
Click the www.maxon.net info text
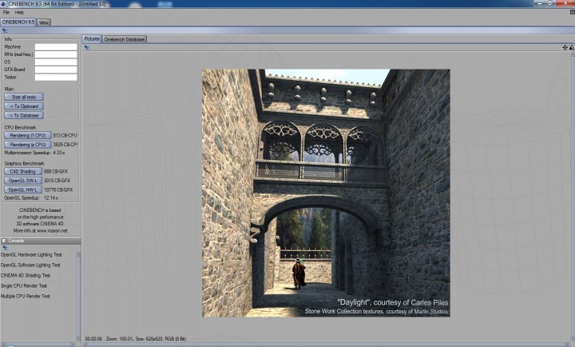tap(52, 231)
